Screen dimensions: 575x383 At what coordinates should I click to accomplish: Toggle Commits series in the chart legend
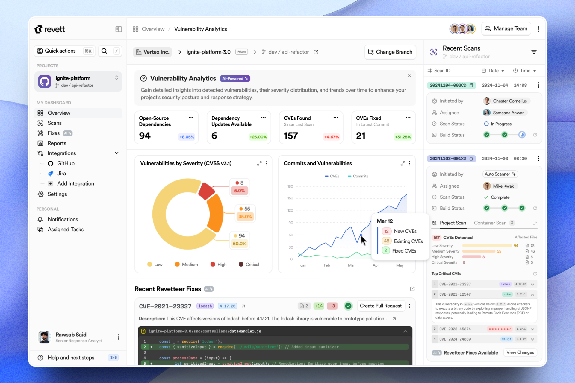358,176
